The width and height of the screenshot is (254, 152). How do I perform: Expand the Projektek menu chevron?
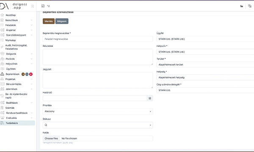pyautogui.click(x=32, y=79)
